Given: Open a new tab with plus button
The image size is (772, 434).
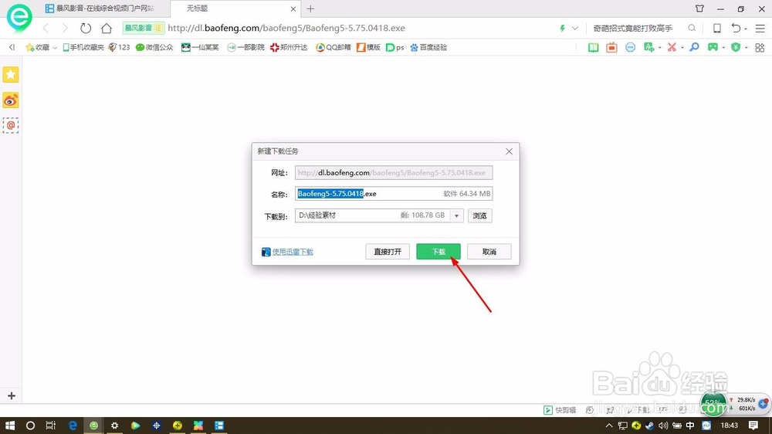Looking at the screenshot, I should click(x=310, y=8).
